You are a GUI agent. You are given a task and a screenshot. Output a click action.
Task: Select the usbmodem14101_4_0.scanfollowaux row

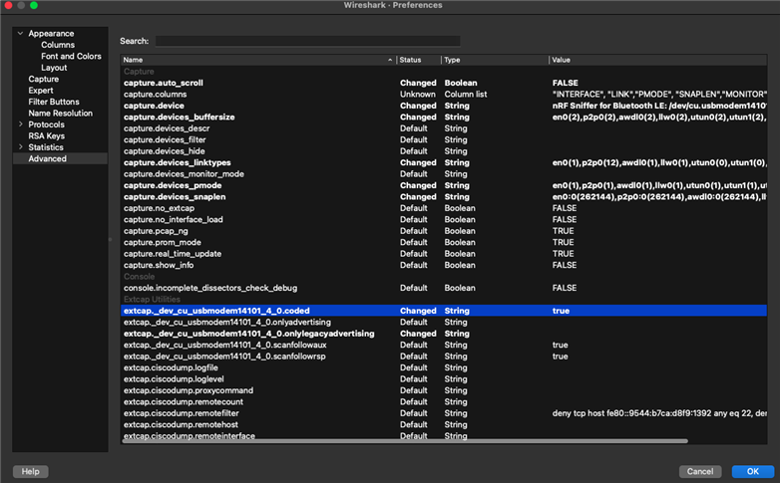tap(444, 345)
